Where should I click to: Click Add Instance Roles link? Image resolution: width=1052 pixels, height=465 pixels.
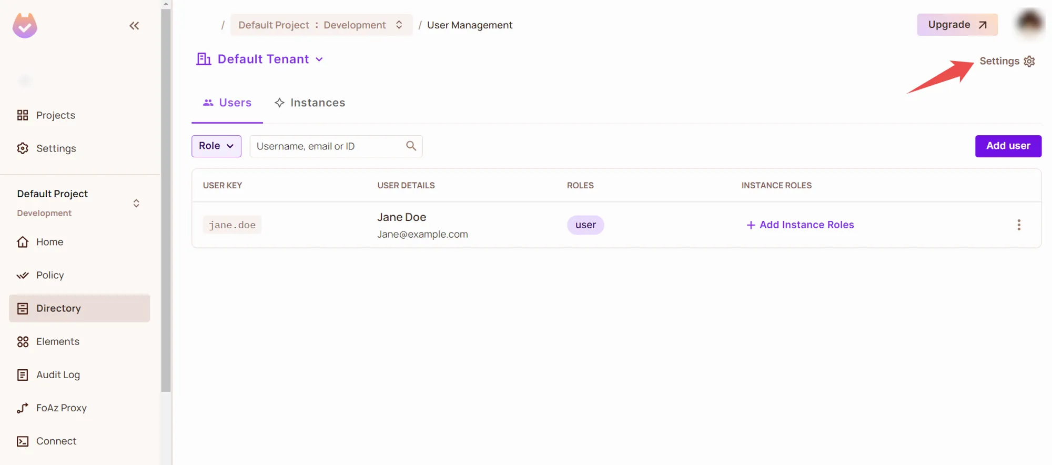[x=800, y=225]
